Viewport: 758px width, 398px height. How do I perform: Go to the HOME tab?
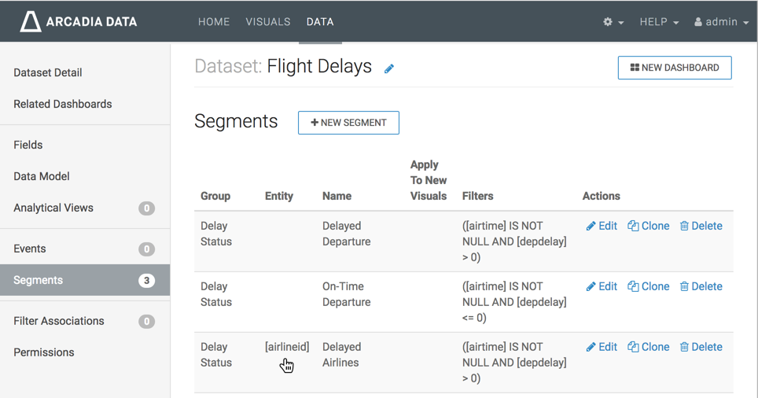[x=214, y=22]
